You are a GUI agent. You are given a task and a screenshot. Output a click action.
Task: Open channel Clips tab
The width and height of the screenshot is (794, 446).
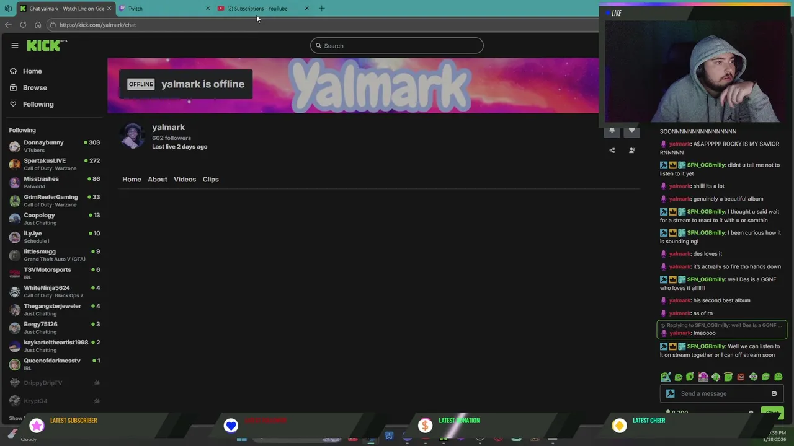click(x=210, y=179)
